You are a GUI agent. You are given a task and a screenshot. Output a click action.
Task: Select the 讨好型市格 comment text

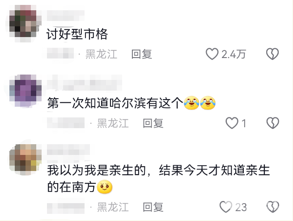pos(77,34)
